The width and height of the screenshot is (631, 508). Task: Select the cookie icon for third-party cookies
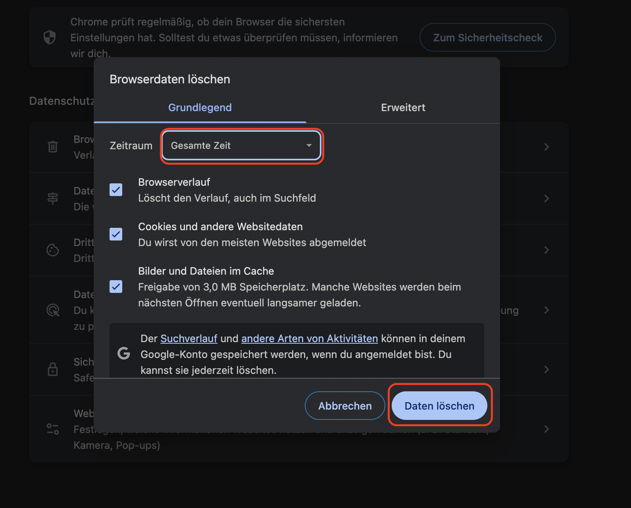tap(53, 250)
